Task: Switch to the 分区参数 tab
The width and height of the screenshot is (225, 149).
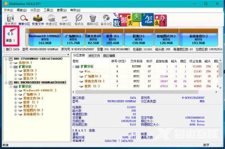Action: pyautogui.click(x=79, y=55)
